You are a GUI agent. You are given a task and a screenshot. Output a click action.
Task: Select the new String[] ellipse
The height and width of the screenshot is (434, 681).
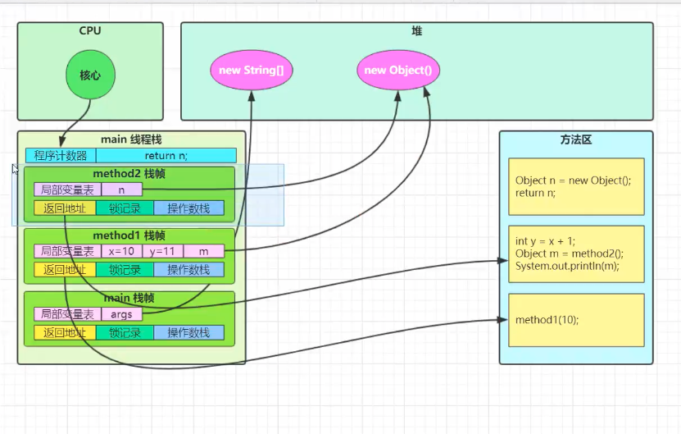(252, 70)
